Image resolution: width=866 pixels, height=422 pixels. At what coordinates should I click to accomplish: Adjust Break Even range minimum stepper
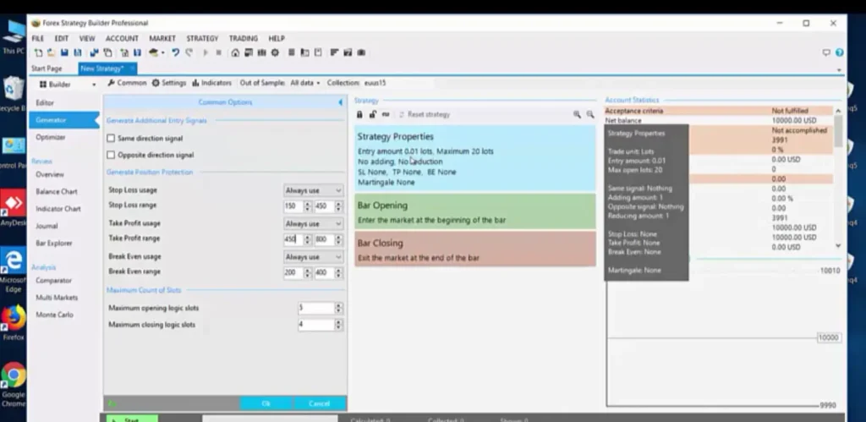tap(308, 273)
